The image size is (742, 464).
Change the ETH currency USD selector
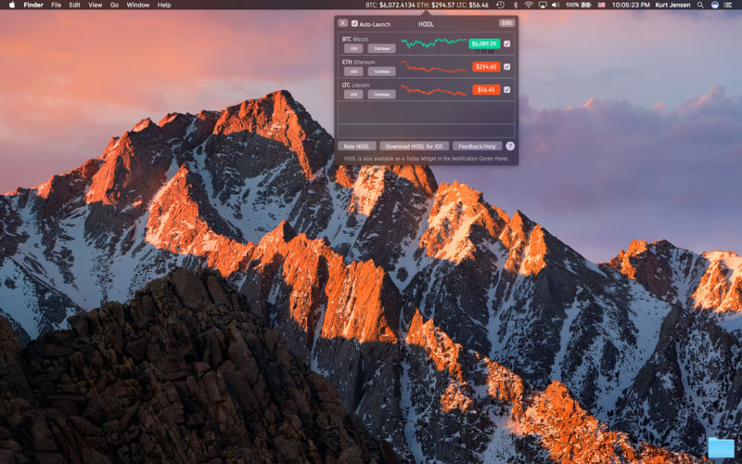point(353,71)
